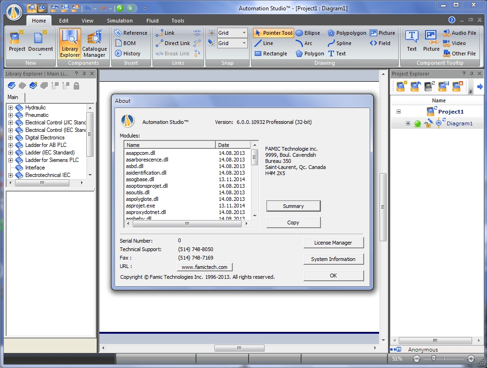Confirm the About dialog with OK
Viewport: 487px width, 368px height.
pyautogui.click(x=333, y=276)
